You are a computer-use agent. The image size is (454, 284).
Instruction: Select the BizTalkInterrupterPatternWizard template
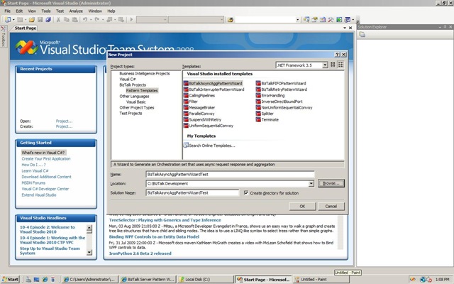[214, 89]
